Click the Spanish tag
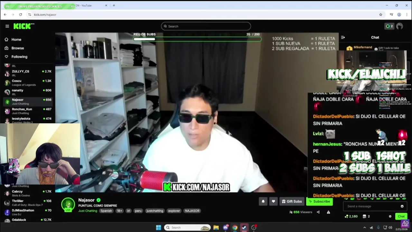The width and height of the screenshot is (412, 232). pos(106,211)
